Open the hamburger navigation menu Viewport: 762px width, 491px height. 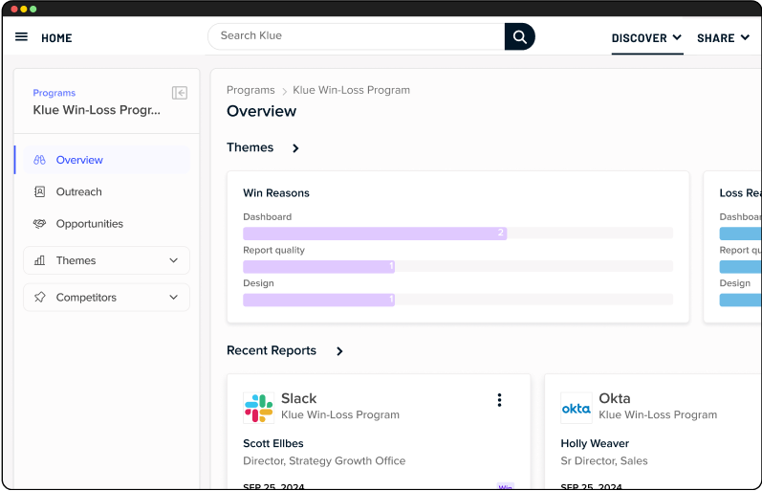tap(21, 37)
